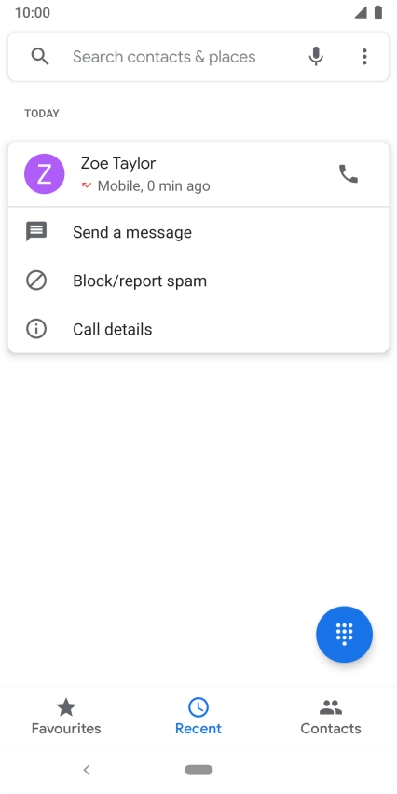Viewport: 397px width, 794px height.
Task: Tap the Call details info icon
Action: [36, 329]
